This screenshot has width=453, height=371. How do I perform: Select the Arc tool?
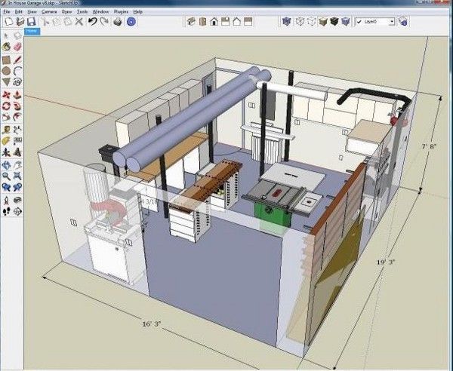point(17,71)
